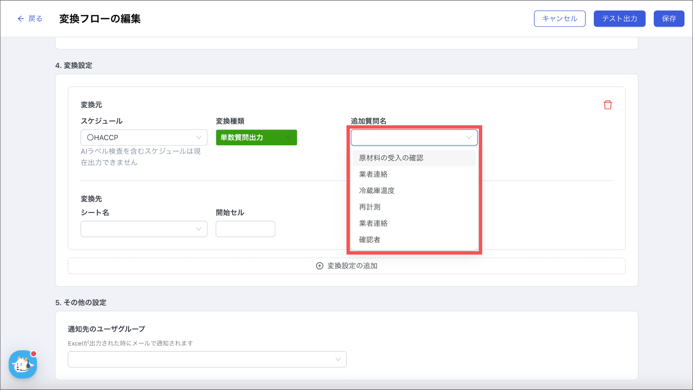Choose 再計測 from dropdown options
The height and width of the screenshot is (390, 693).
[370, 207]
